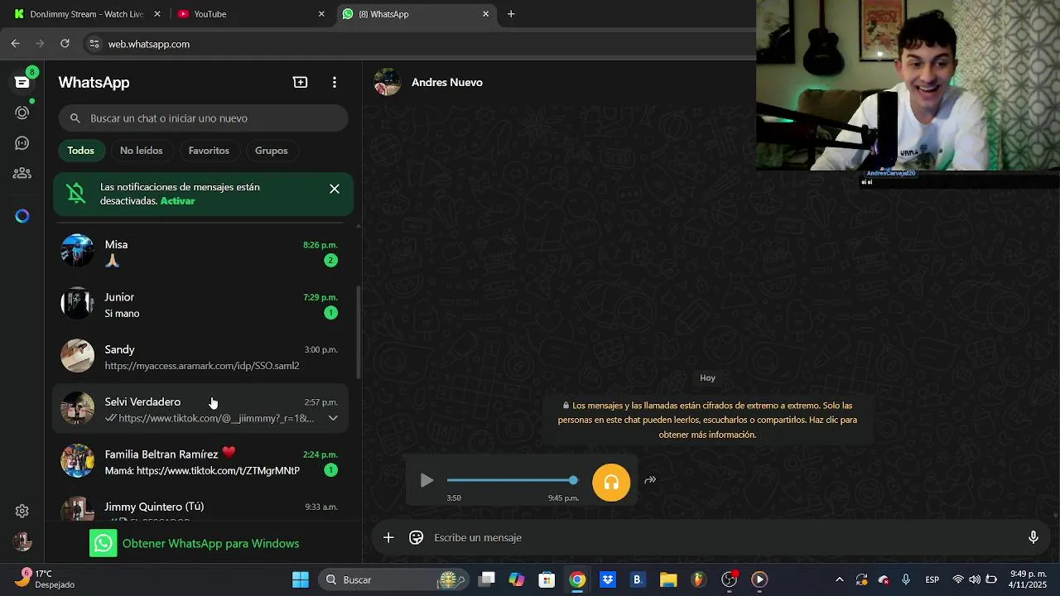Select the No leídos filter
The image size is (1060, 596).
141,151
